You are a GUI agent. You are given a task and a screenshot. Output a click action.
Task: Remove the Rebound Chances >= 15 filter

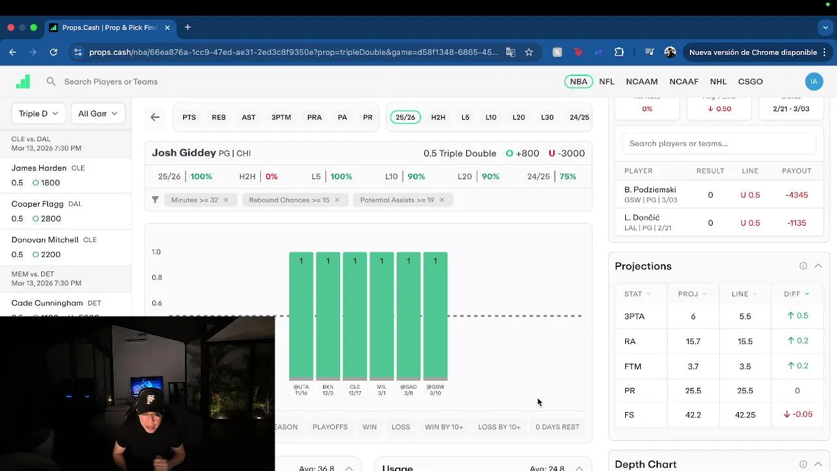[337, 200]
